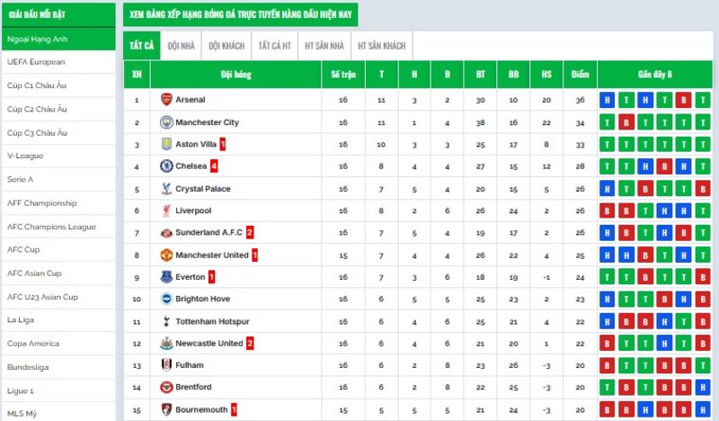Click the Aston Villa team logo
Image resolution: width=719 pixels, height=421 pixels.
click(x=166, y=144)
